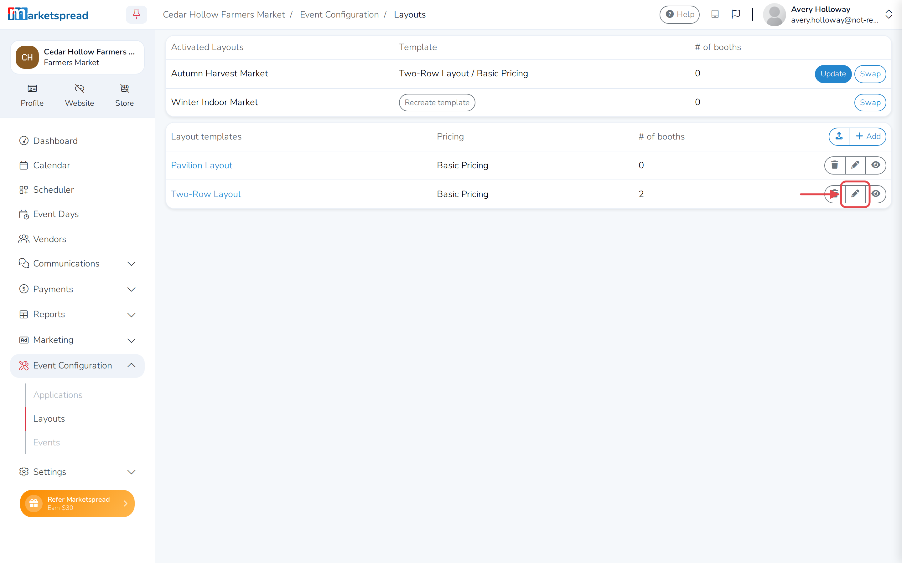Collapse the Event Configuration section
The height and width of the screenshot is (563, 902).
(77, 366)
